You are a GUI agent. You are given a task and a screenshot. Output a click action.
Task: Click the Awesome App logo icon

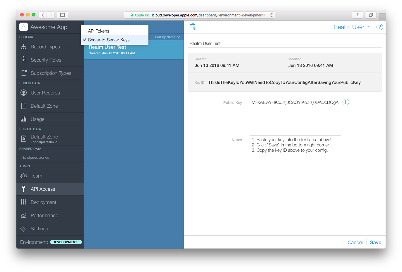23,27
